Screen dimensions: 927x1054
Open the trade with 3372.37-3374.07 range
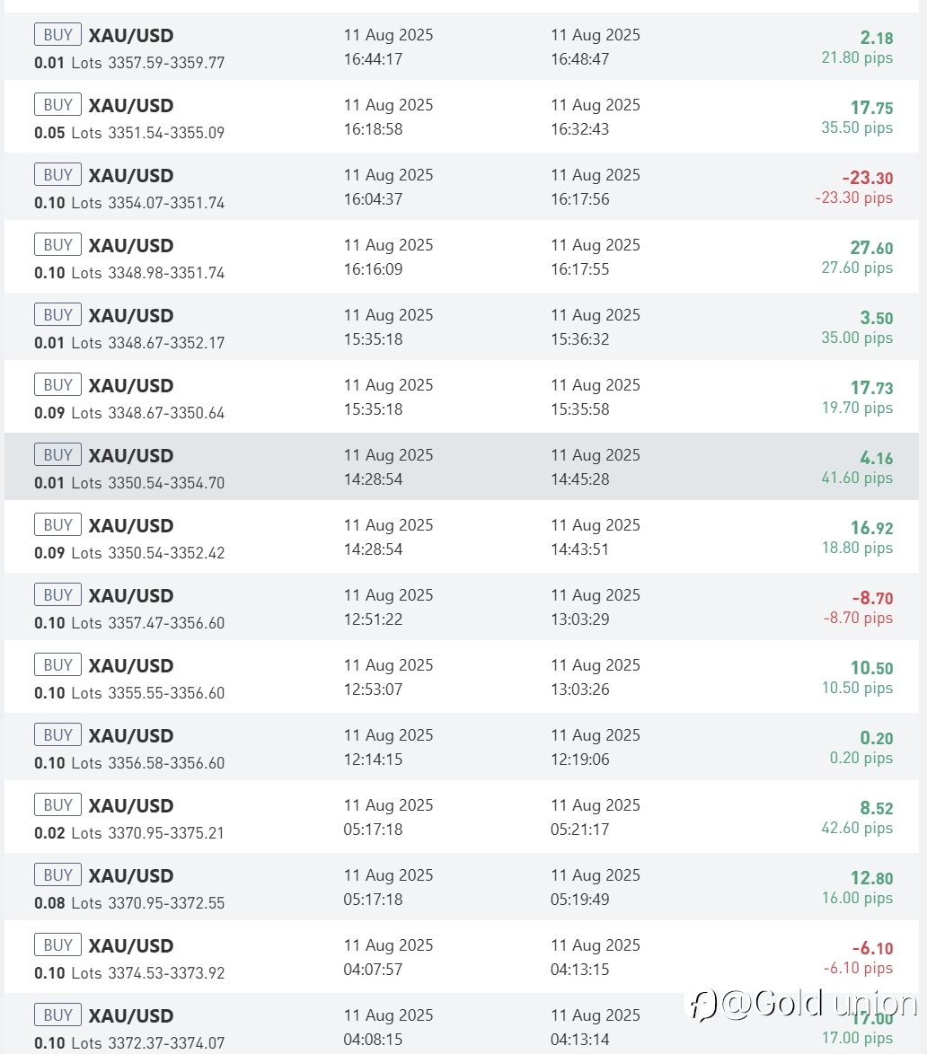462,1024
